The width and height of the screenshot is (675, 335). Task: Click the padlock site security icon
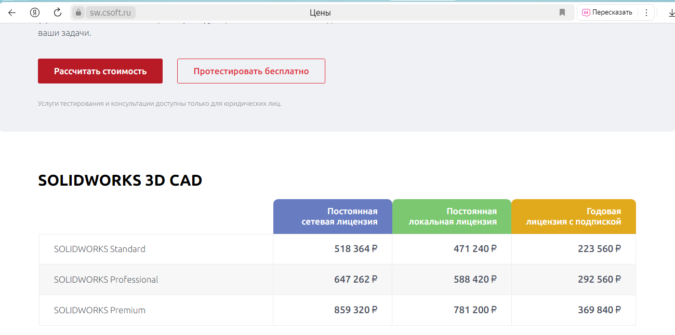pos(78,12)
